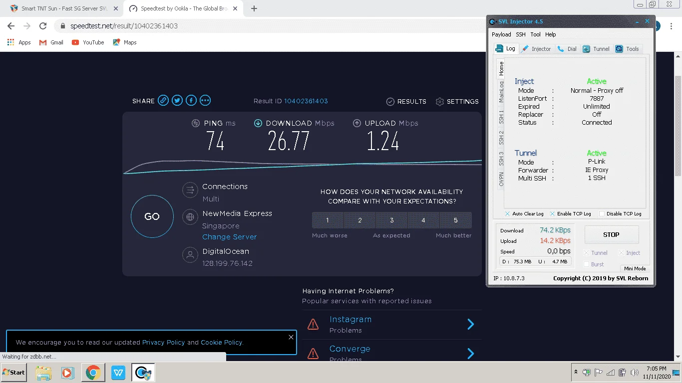Open the Tool menu in SVL Injector
The width and height of the screenshot is (682, 383).
pos(536,34)
